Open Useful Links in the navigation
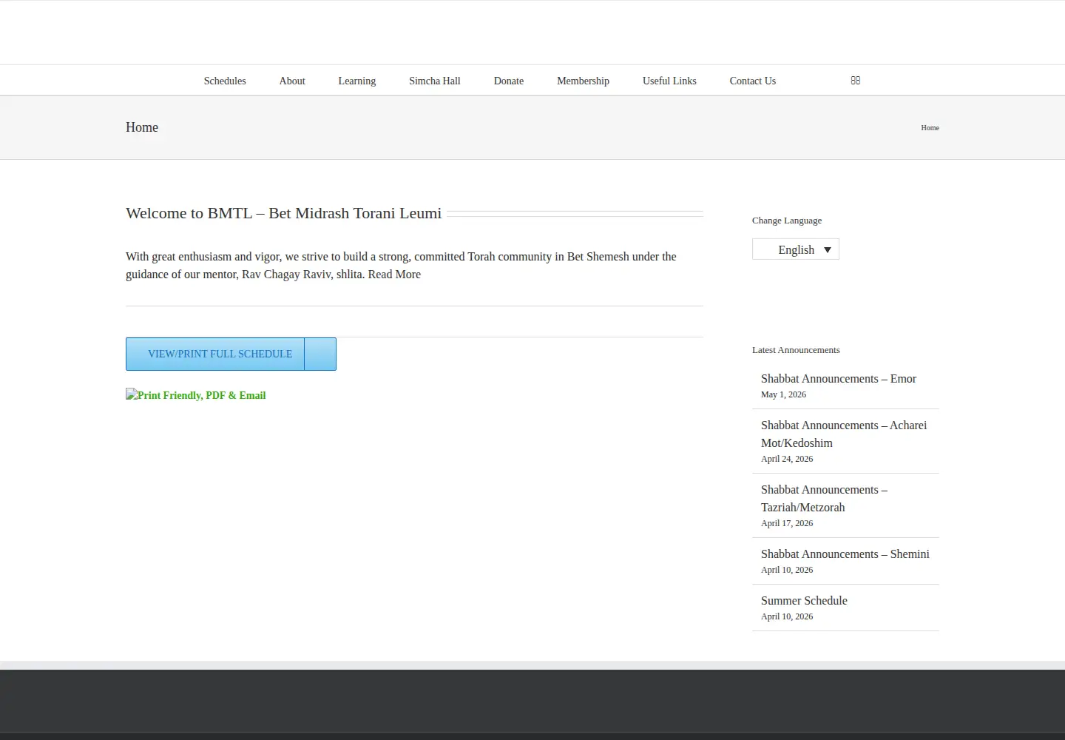Screen dimensions: 1065x740 [669, 81]
